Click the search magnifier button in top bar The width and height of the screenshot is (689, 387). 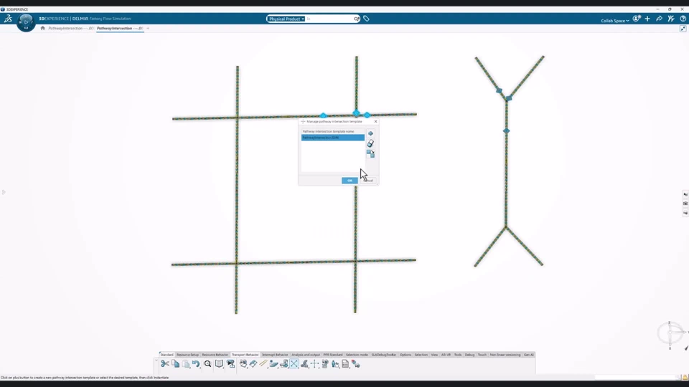tap(357, 19)
